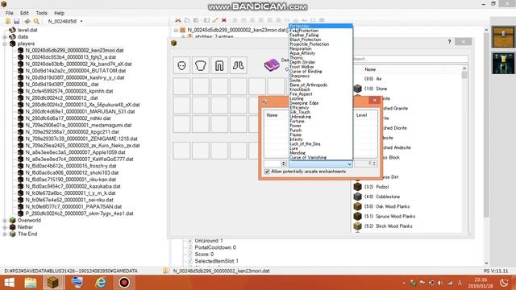Select the Chestplate armor slot
The width and height of the screenshot is (516, 290).
[x=201, y=65]
